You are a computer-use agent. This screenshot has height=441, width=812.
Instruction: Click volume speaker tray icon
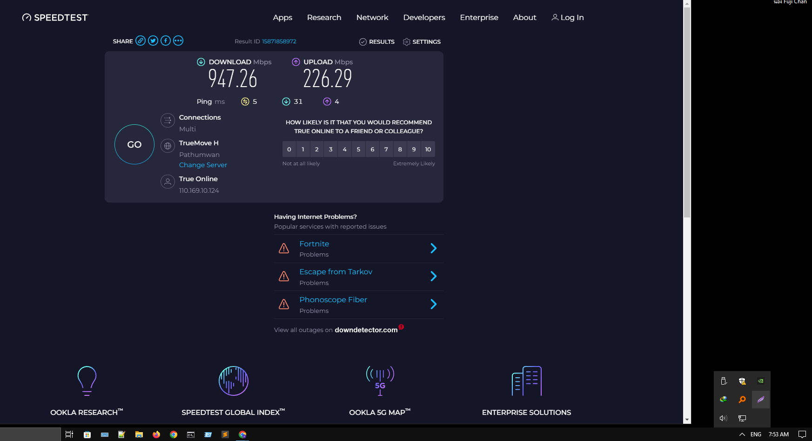coord(724,418)
